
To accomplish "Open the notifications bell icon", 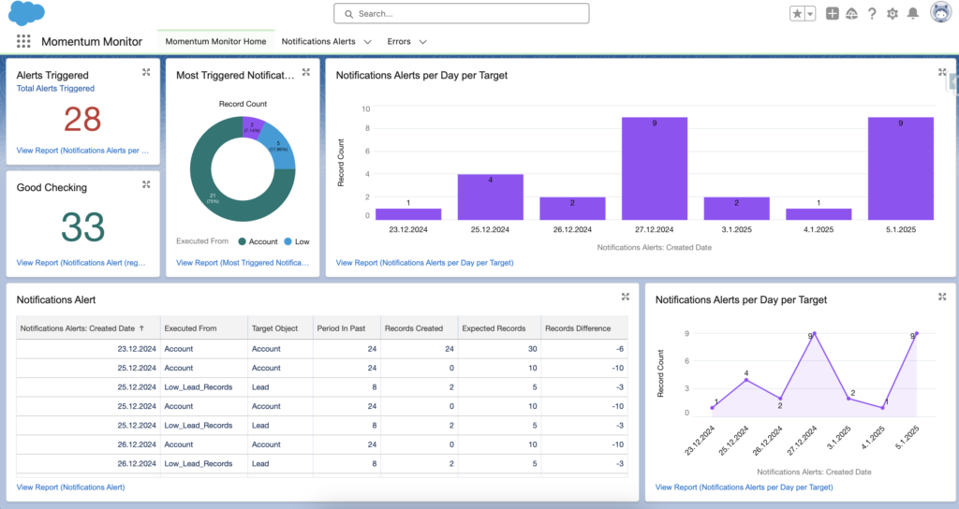I will coord(912,13).
